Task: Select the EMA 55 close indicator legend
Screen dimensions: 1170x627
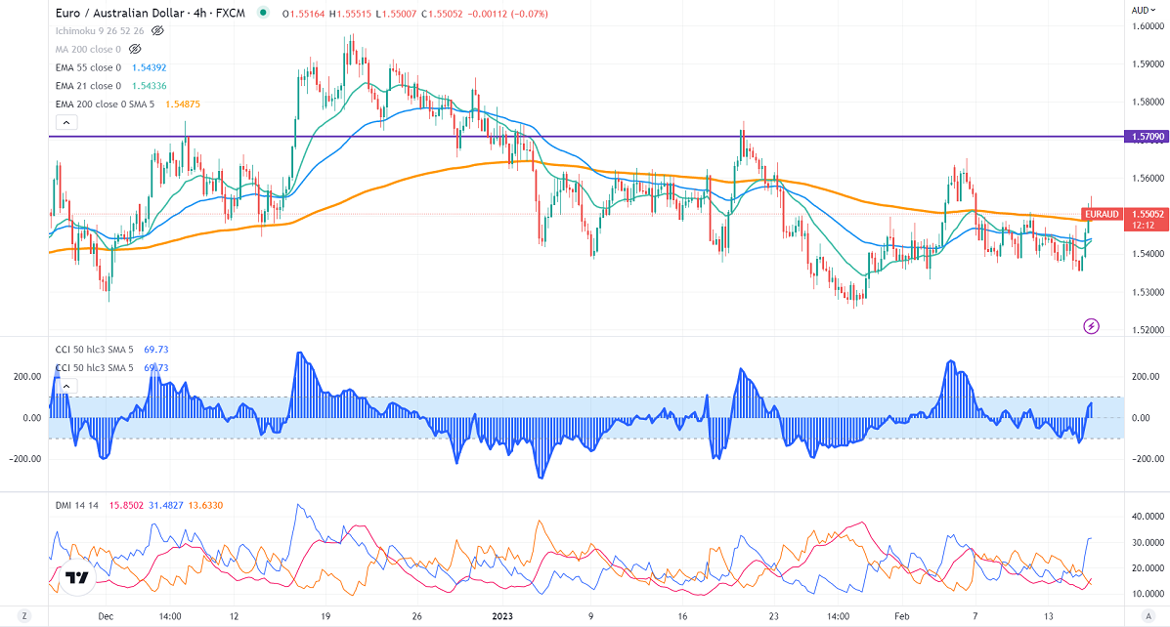Action: point(88,66)
